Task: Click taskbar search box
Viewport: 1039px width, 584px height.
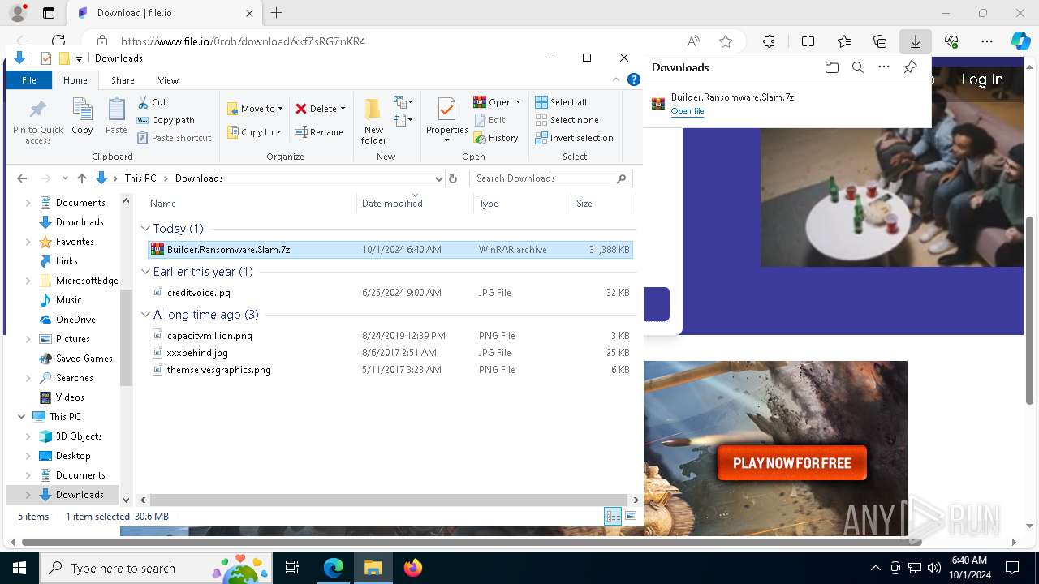Action: [x=157, y=568]
